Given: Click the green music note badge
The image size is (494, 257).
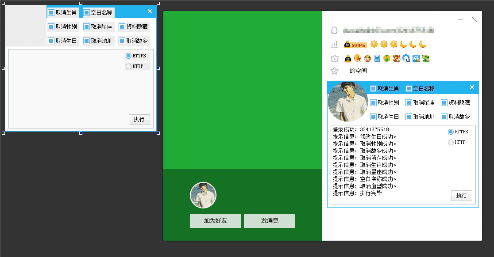Looking at the screenshot, I should 387,58.
